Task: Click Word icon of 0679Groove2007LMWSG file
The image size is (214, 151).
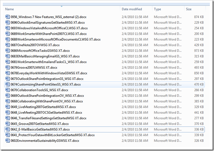Action: coord(7,67)
